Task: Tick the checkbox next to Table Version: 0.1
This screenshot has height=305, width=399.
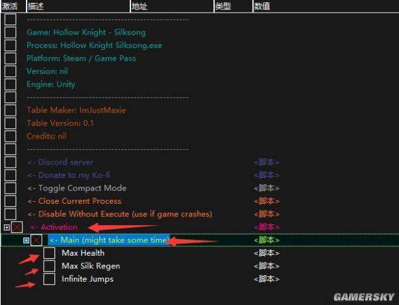Action: coord(10,123)
